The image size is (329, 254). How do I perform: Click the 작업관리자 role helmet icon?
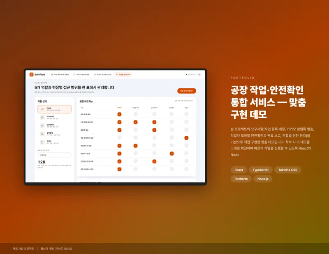pos(42,117)
